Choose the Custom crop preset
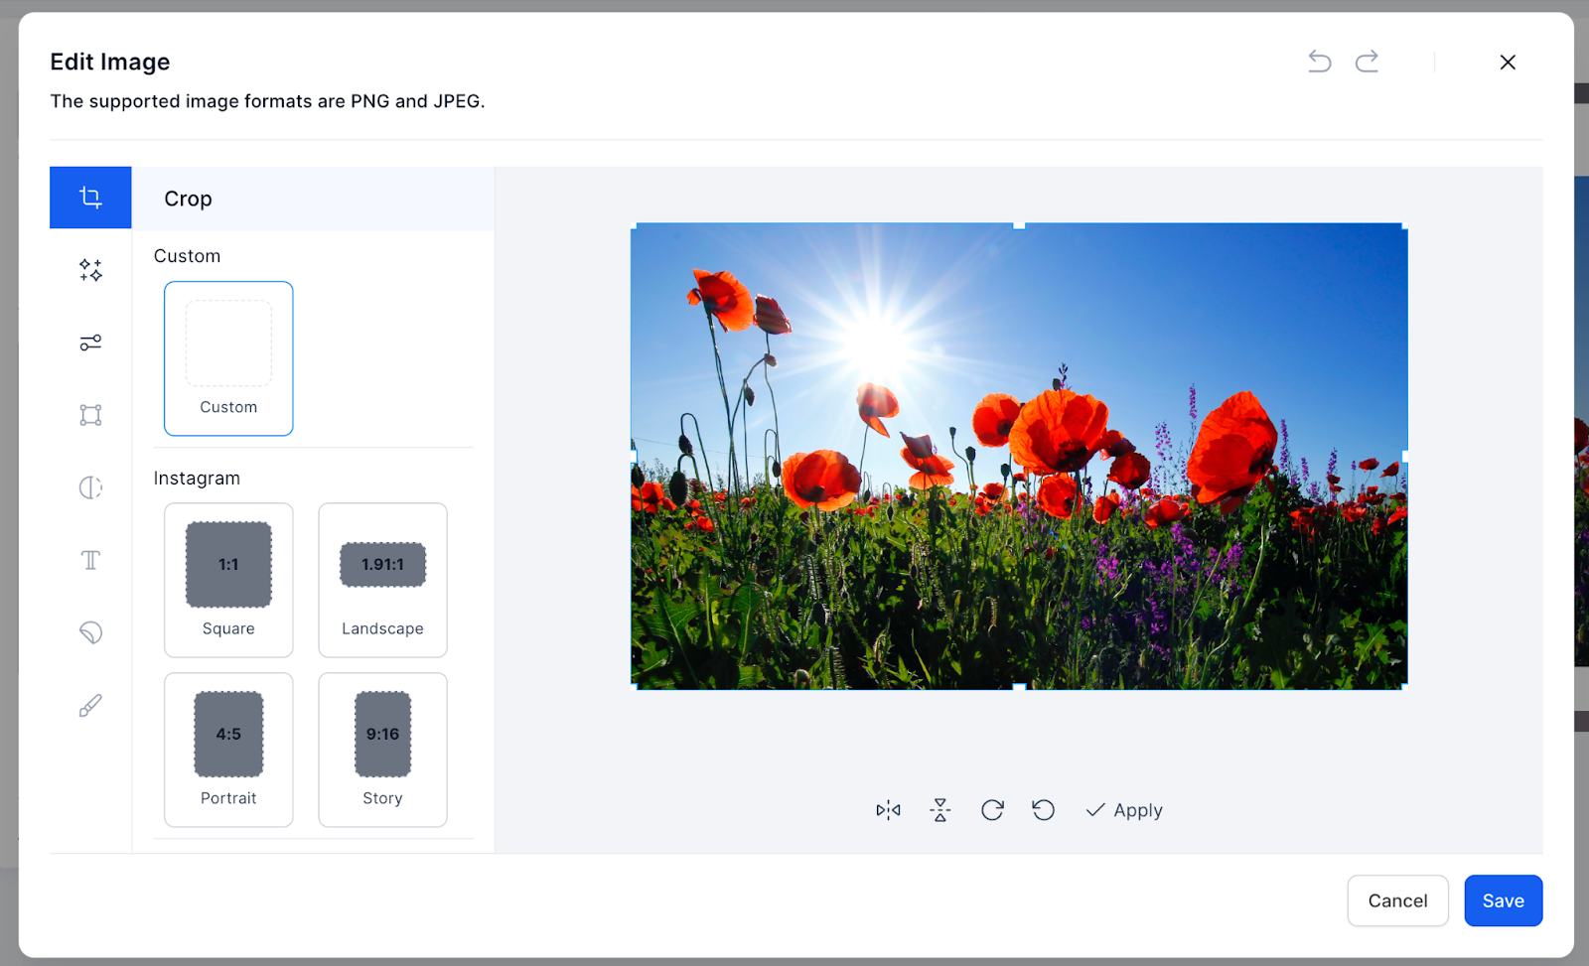1589x966 pixels. (x=228, y=358)
